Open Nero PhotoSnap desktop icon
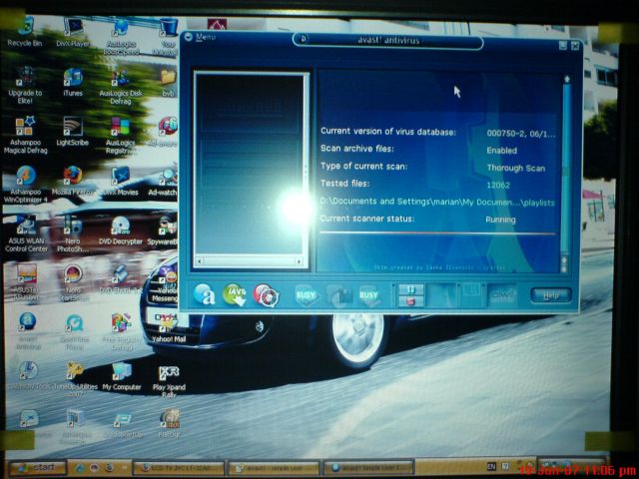This screenshot has height=479, width=639. (73, 234)
